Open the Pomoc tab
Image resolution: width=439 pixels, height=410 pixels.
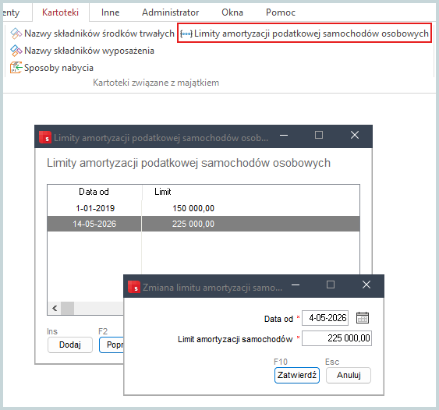tap(281, 12)
